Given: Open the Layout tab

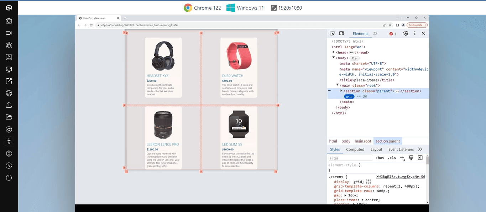Looking at the screenshot, I should tap(376, 150).
